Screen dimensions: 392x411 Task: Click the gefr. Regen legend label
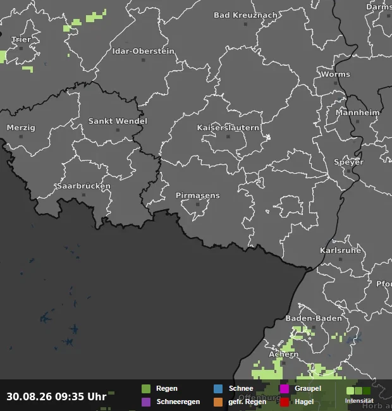click(247, 402)
